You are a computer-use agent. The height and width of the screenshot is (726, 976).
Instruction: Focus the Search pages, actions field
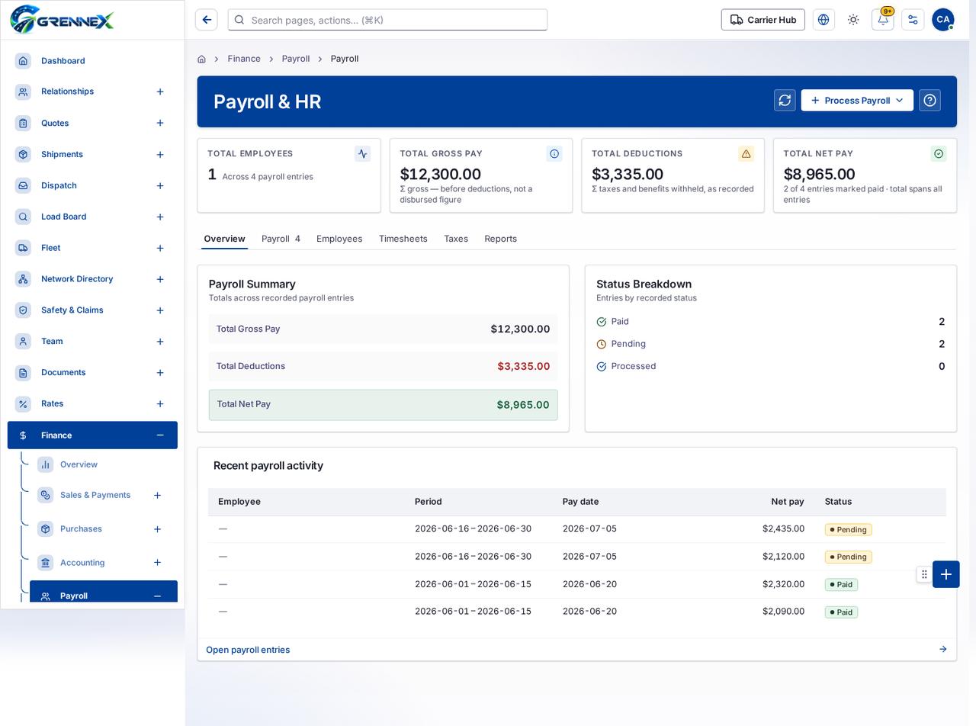[387, 20]
